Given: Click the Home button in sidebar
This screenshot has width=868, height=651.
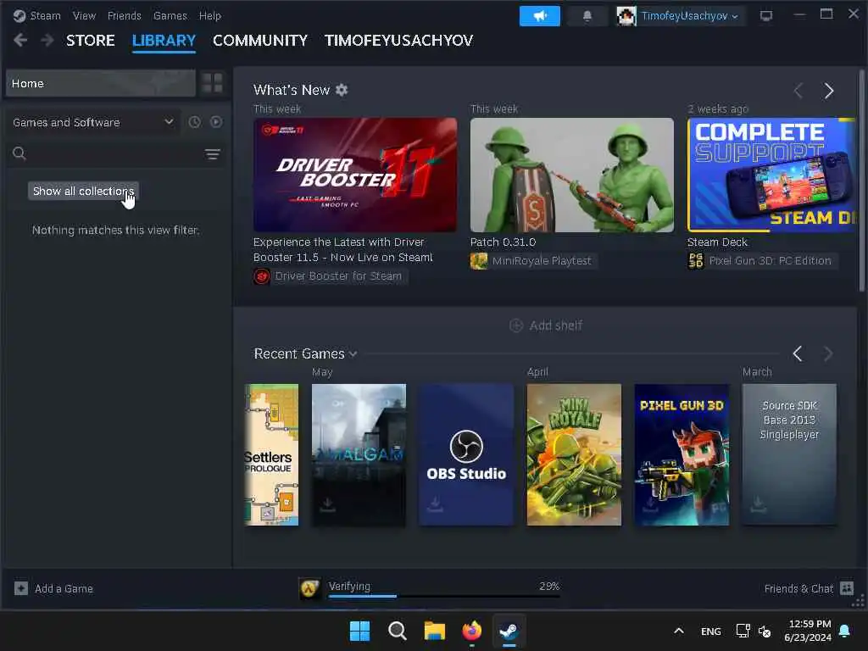Looking at the screenshot, I should (x=101, y=83).
